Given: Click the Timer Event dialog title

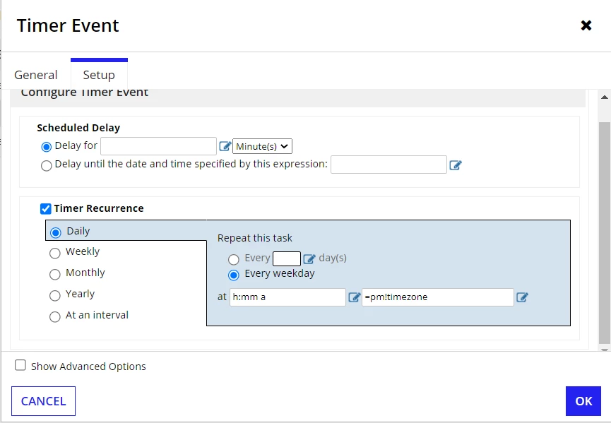Looking at the screenshot, I should click(68, 25).
